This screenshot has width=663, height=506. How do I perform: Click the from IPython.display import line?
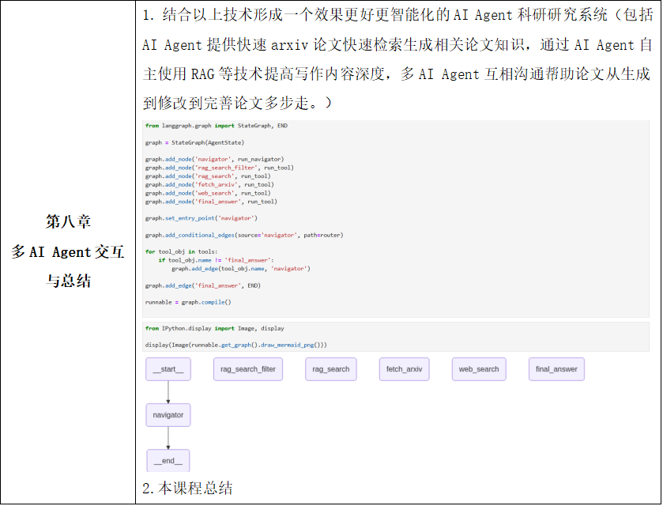click(214, 328)
